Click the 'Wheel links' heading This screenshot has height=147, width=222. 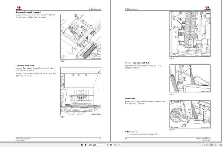[x=130, y=98]
